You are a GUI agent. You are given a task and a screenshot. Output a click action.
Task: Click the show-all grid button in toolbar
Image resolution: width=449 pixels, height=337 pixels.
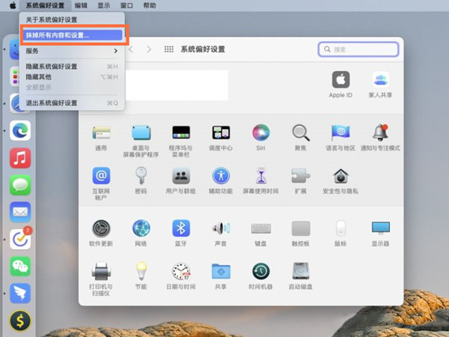168,49
